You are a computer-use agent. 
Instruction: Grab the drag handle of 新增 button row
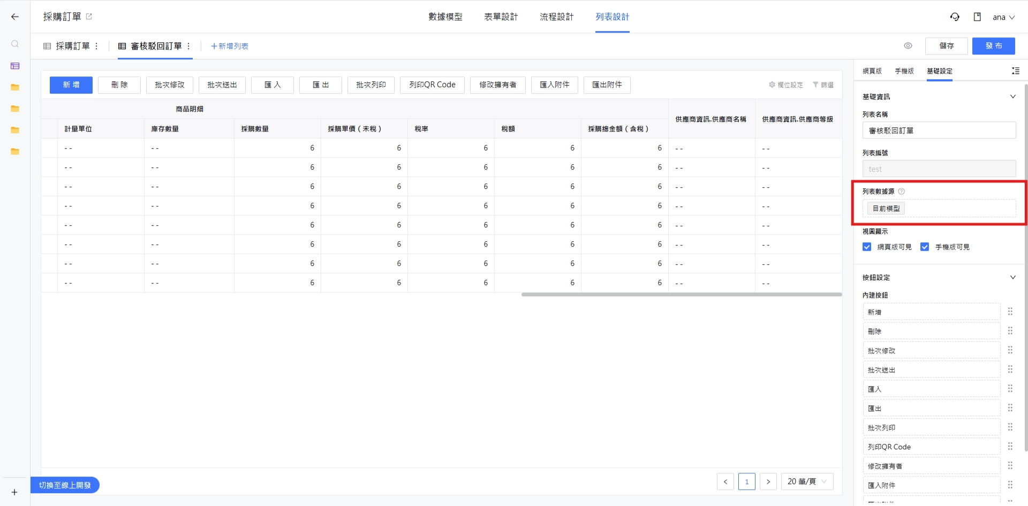click(1010, 311)
